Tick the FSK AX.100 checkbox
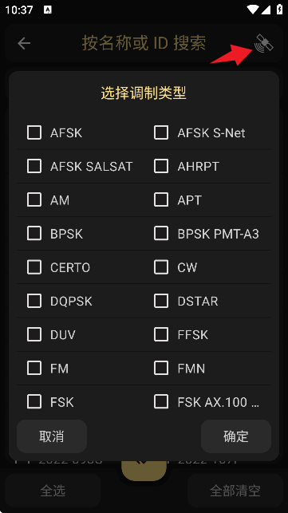Screen dimensions: 288x513 pyautogui.click(x=161, y=402)
